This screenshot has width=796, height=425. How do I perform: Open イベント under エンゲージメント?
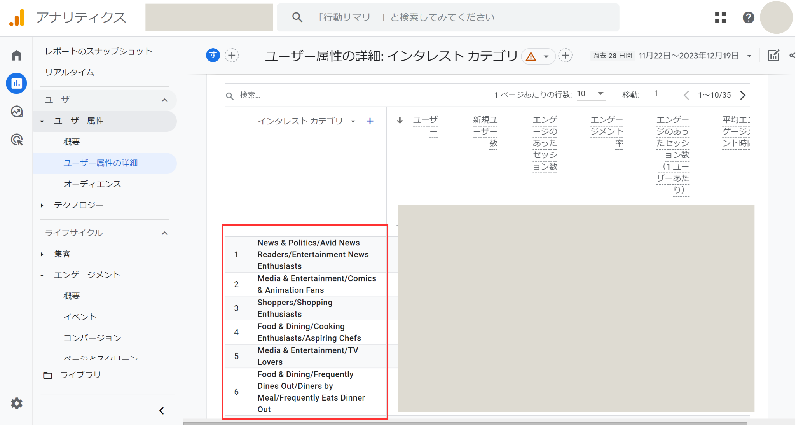(x=80, y=317)
